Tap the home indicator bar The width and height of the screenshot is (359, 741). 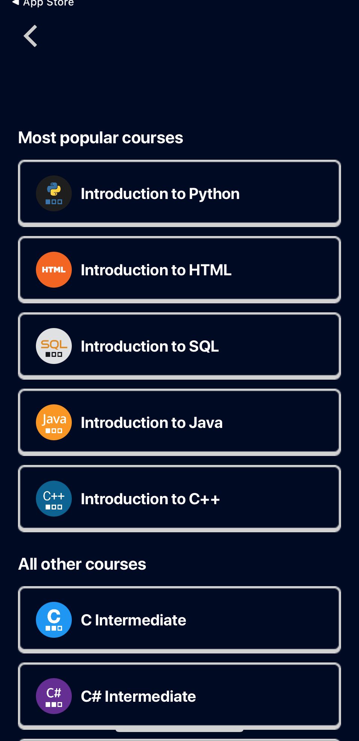pos(179,730)
